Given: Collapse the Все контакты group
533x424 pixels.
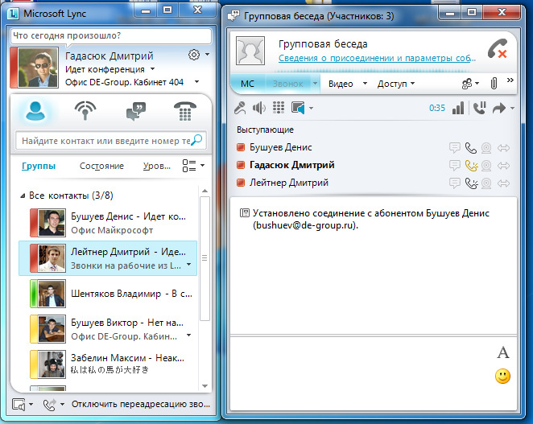Looking at the screenshot, I should click(23, 196).
